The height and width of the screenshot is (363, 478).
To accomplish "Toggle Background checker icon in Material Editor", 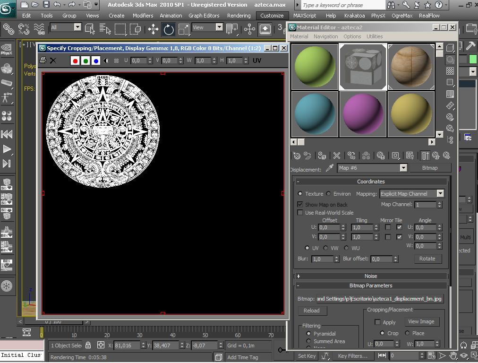I will pyautogui.click(x=450, y=71).
